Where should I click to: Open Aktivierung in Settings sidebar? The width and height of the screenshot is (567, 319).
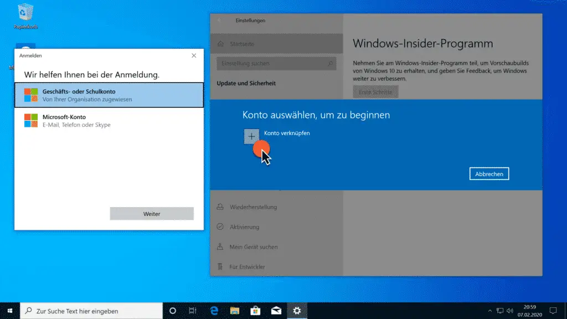277,227
